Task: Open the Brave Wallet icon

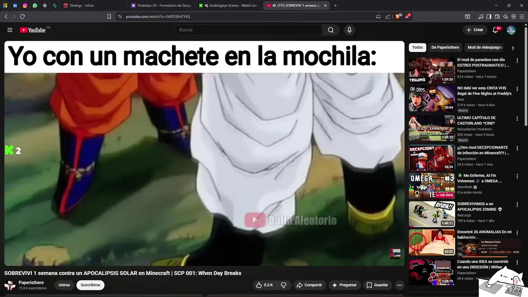Action: 497,16
